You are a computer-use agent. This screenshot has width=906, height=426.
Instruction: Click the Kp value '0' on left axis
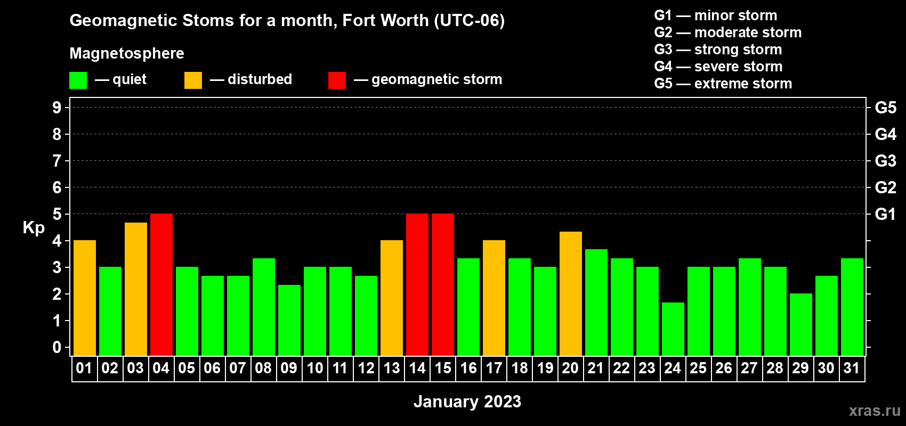[57, 347]
